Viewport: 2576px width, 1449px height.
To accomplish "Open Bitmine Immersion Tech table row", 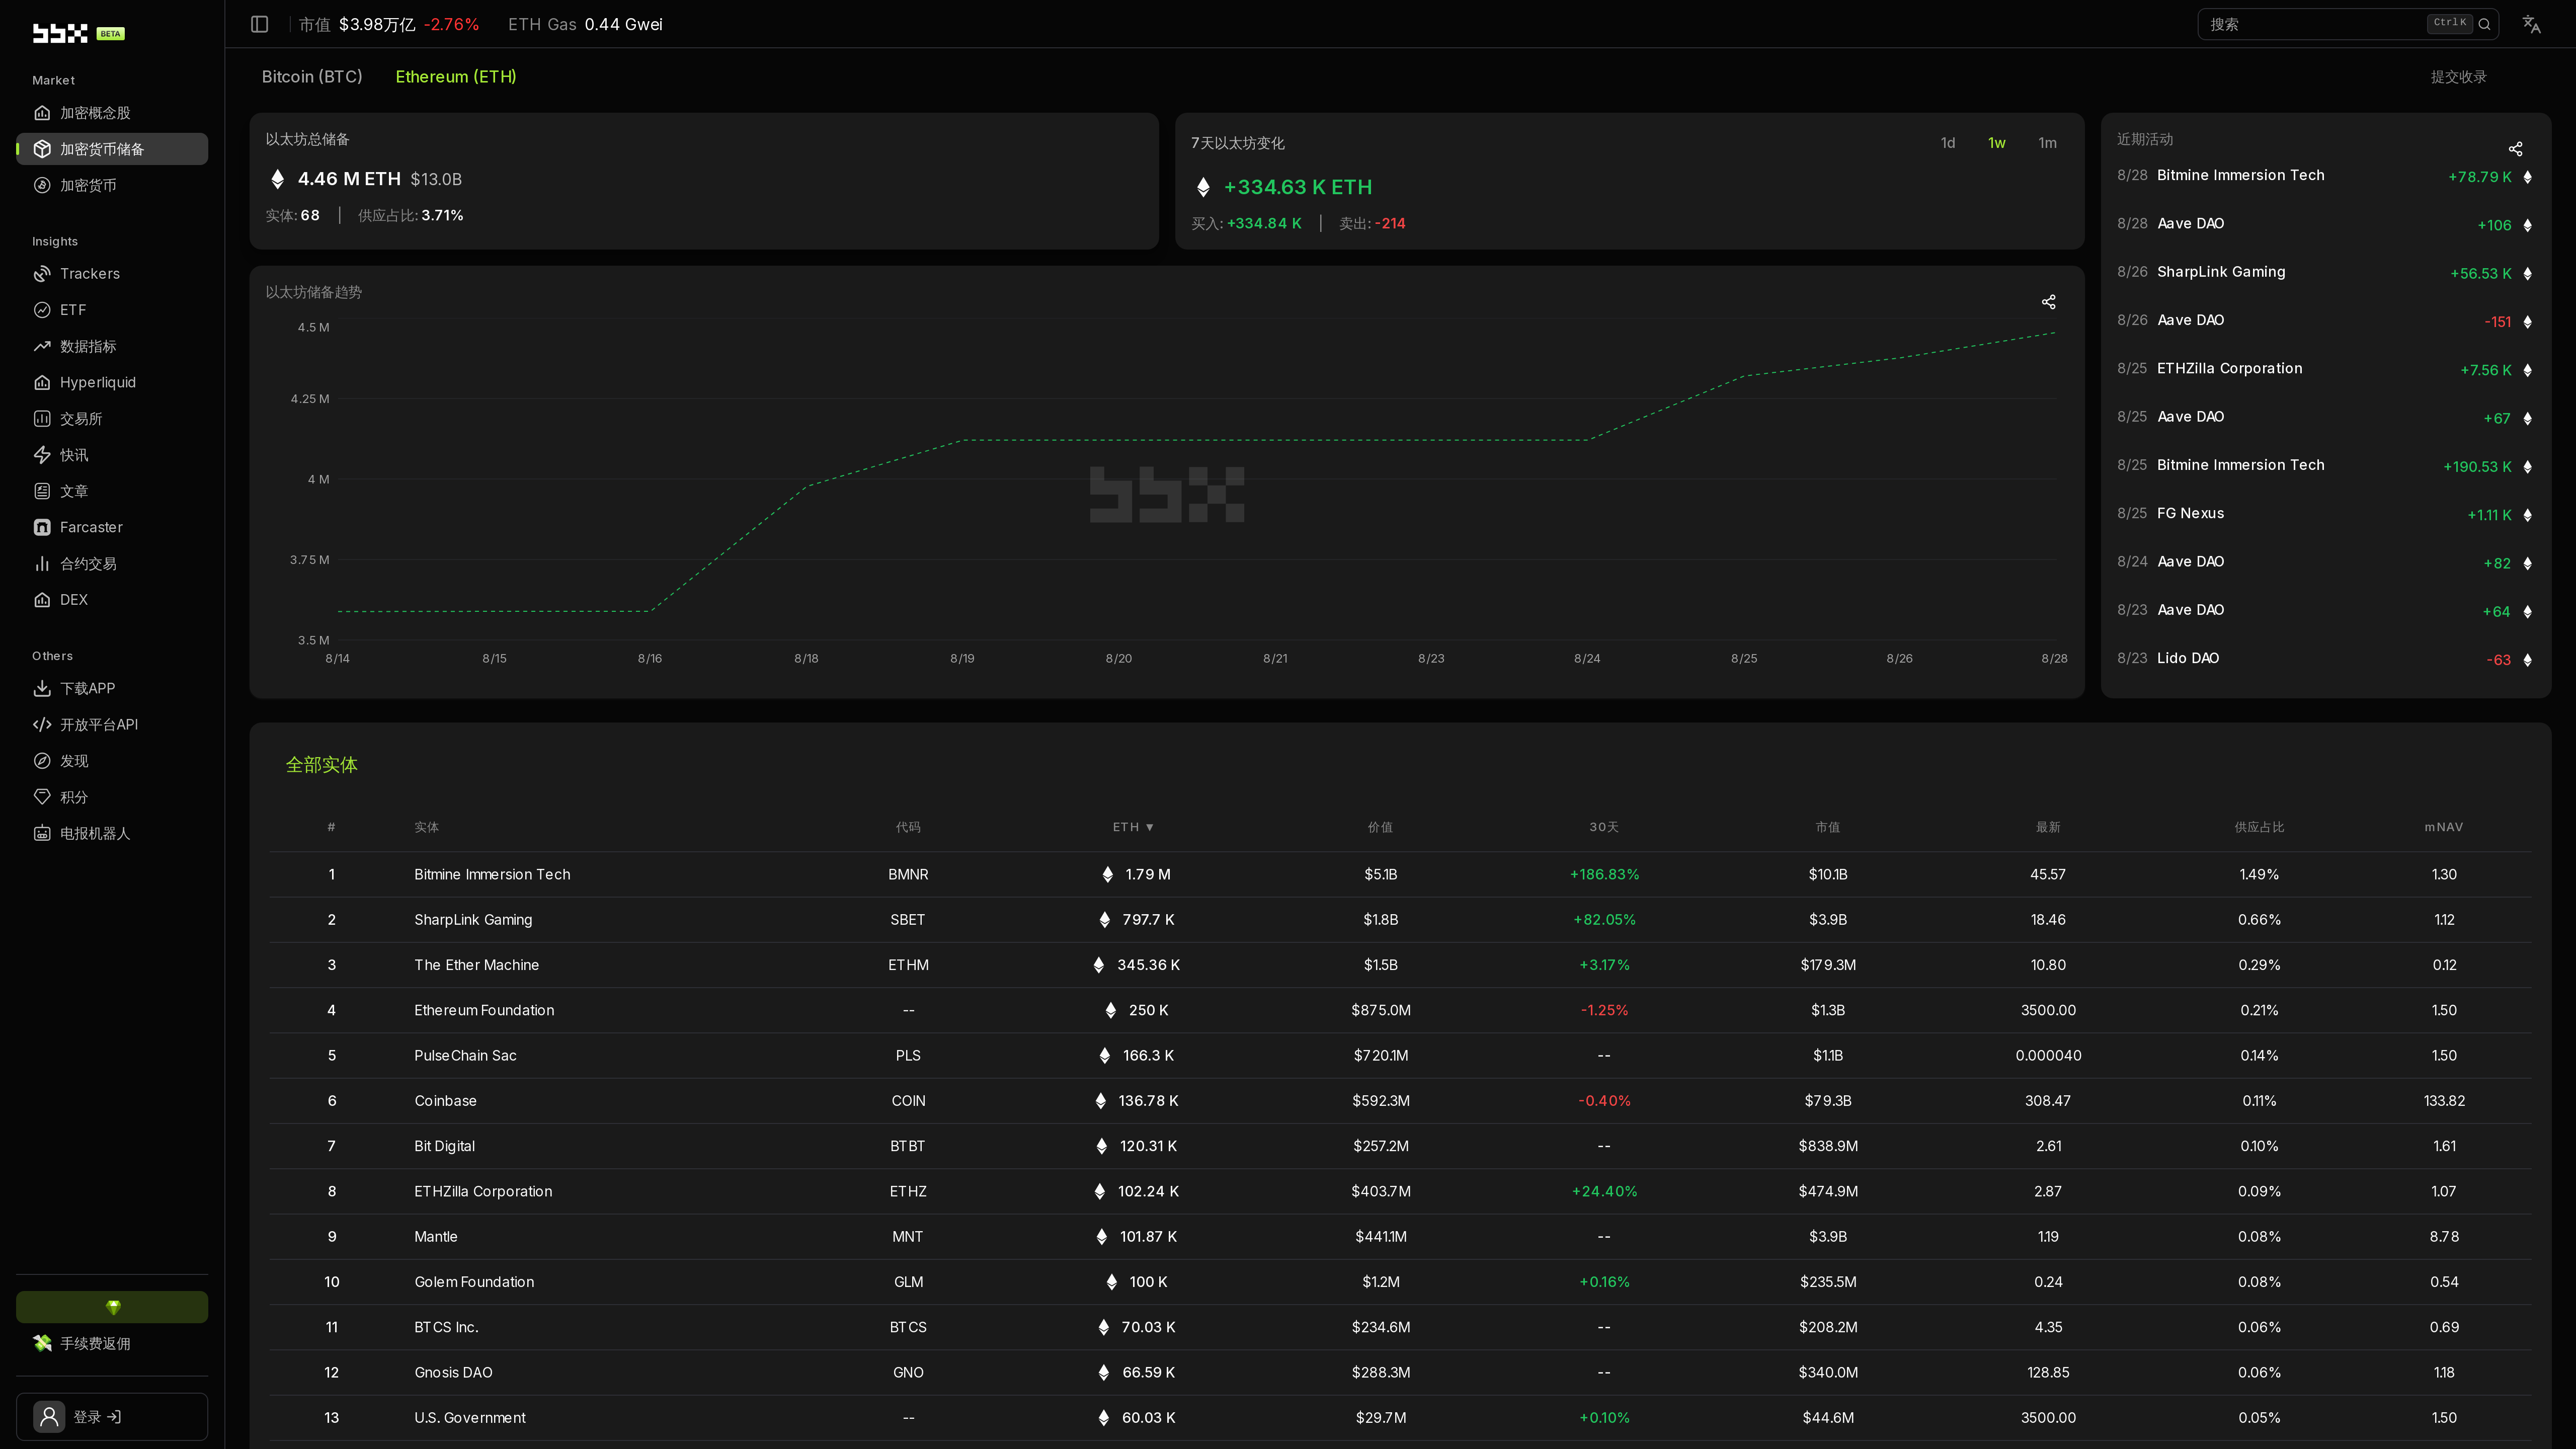I will [1400, 874].
